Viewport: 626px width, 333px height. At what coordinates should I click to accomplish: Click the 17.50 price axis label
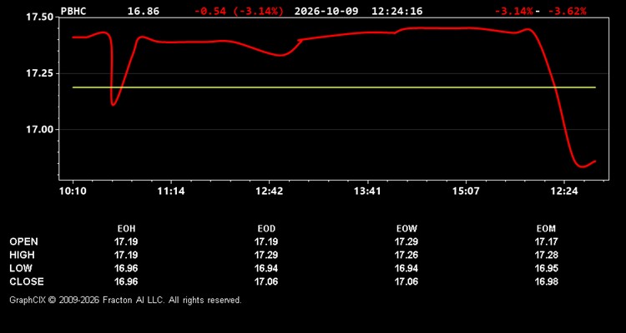pyautogui.click(x=39, y=17)
